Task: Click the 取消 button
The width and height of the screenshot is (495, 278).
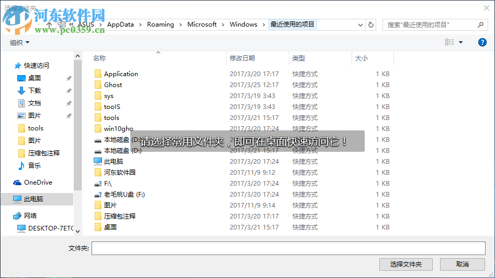Action: (x=463, y=264)
